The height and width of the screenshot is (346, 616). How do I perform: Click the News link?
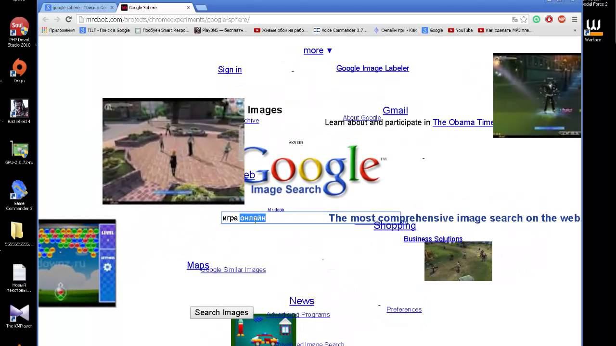(302, 301)
